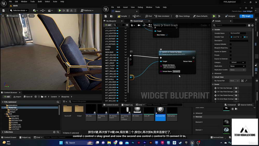
Task: Open Debug menu in blueprint editor
Action: click(x=140, y=7)
